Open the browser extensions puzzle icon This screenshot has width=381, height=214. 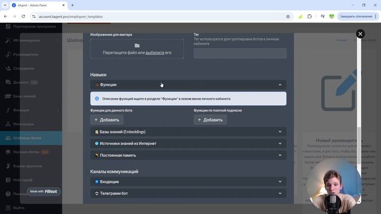click(x=310, y=17)
